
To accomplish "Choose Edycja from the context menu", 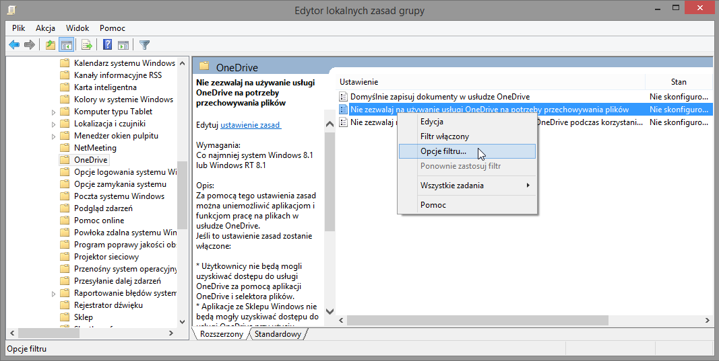I will [x=467, y=122].
